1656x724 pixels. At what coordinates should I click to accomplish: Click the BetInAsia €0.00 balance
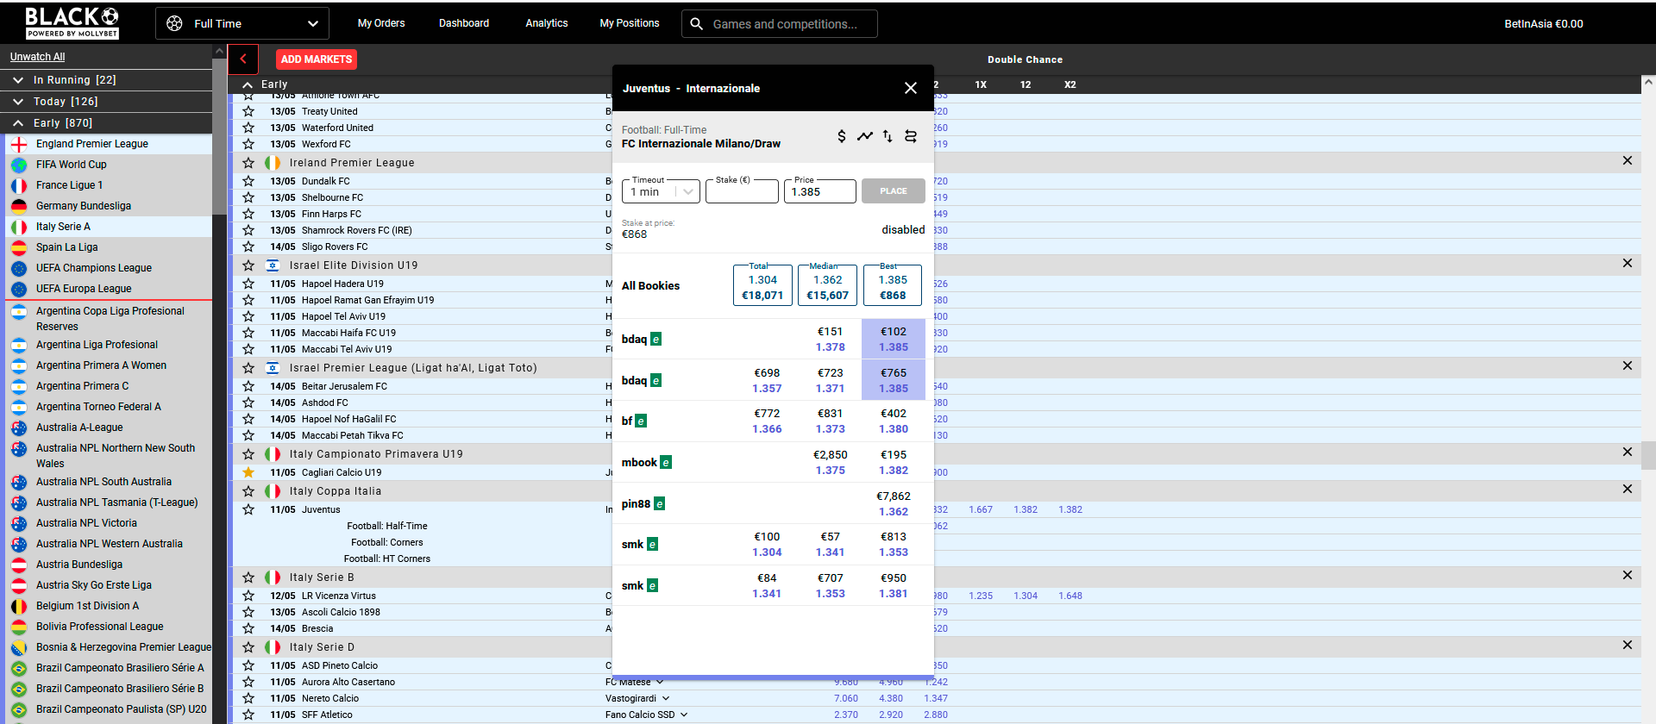[x=1544, y=24]
